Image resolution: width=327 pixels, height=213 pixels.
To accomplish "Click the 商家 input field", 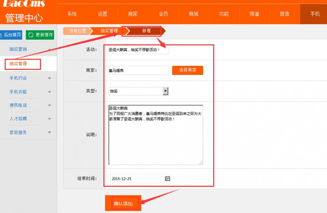I will [139, 70].
